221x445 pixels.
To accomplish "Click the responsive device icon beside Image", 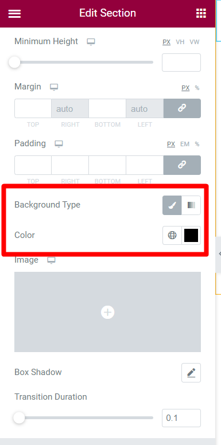I will [x=52, y=260].
